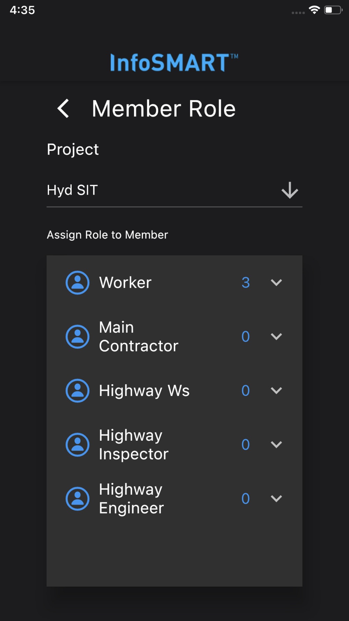Expand the Worker role chevron
The height and width of the screenshot is (621, 349).
(x=276, y=283)
